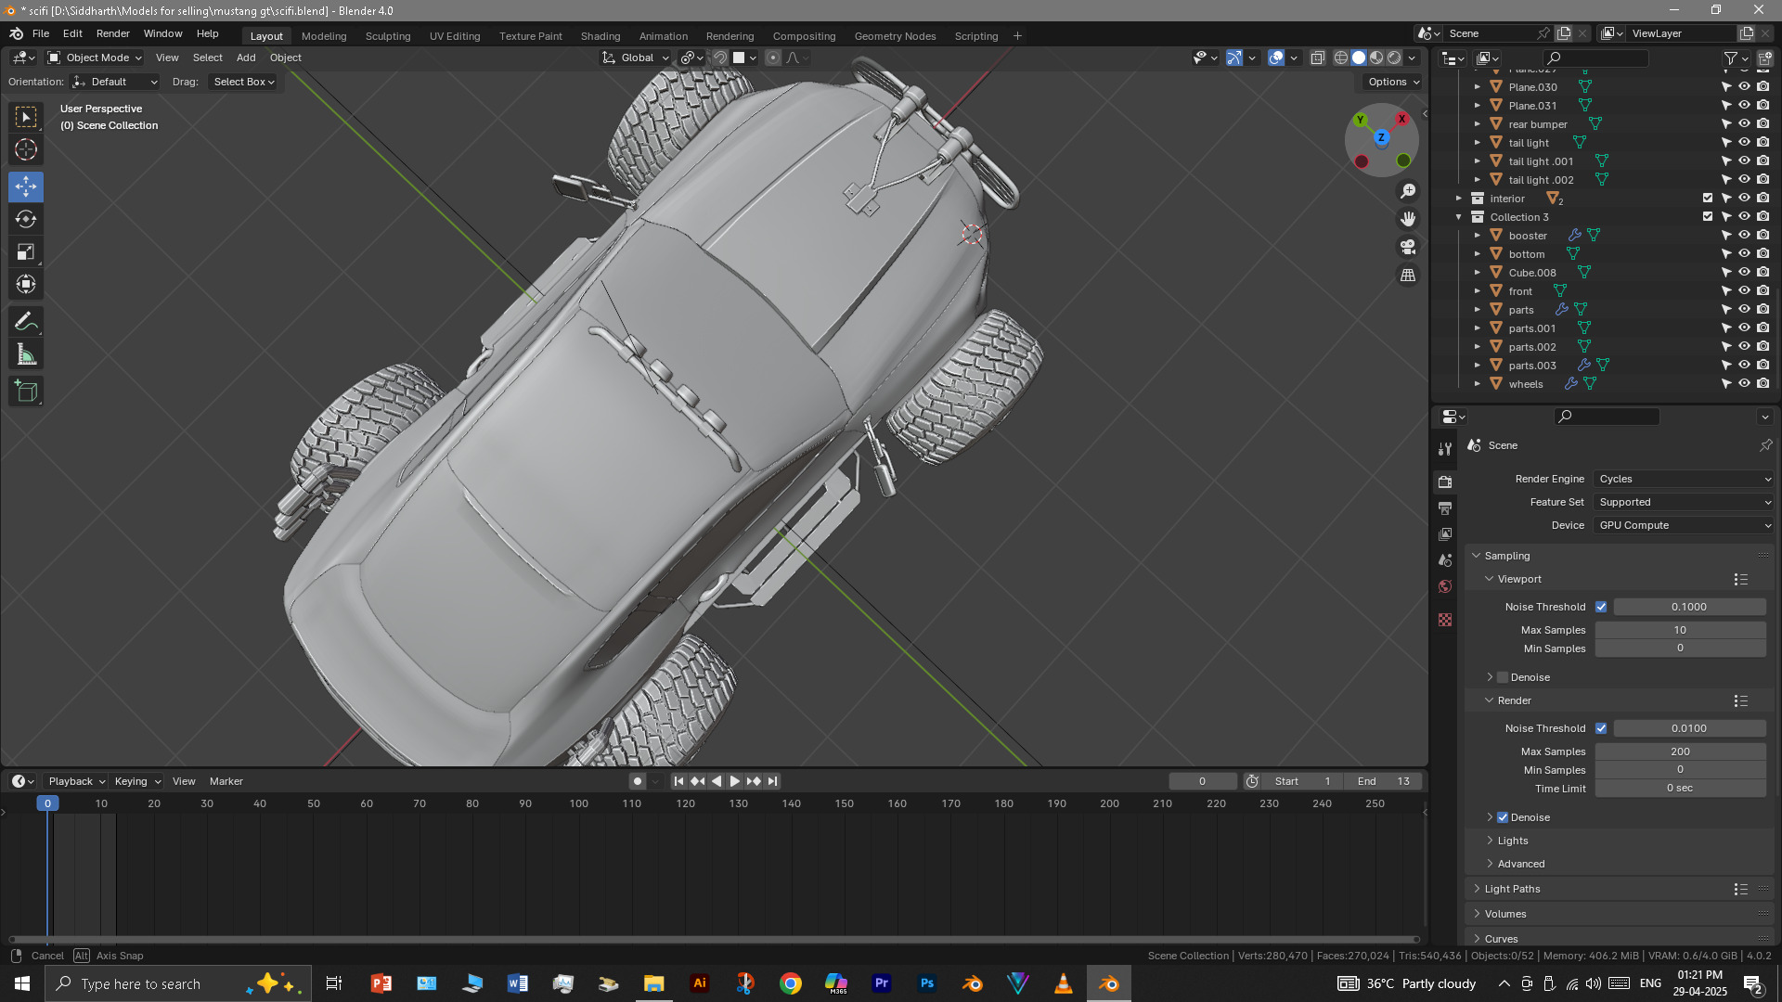Expand the interior collection
The image size is (1782, 1002).
(1459, 199)
